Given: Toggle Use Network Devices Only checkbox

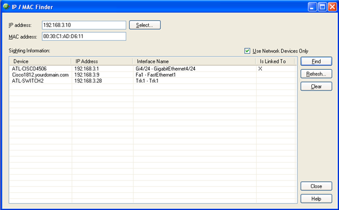Looking at the screenshot, I should pos(247,51).
